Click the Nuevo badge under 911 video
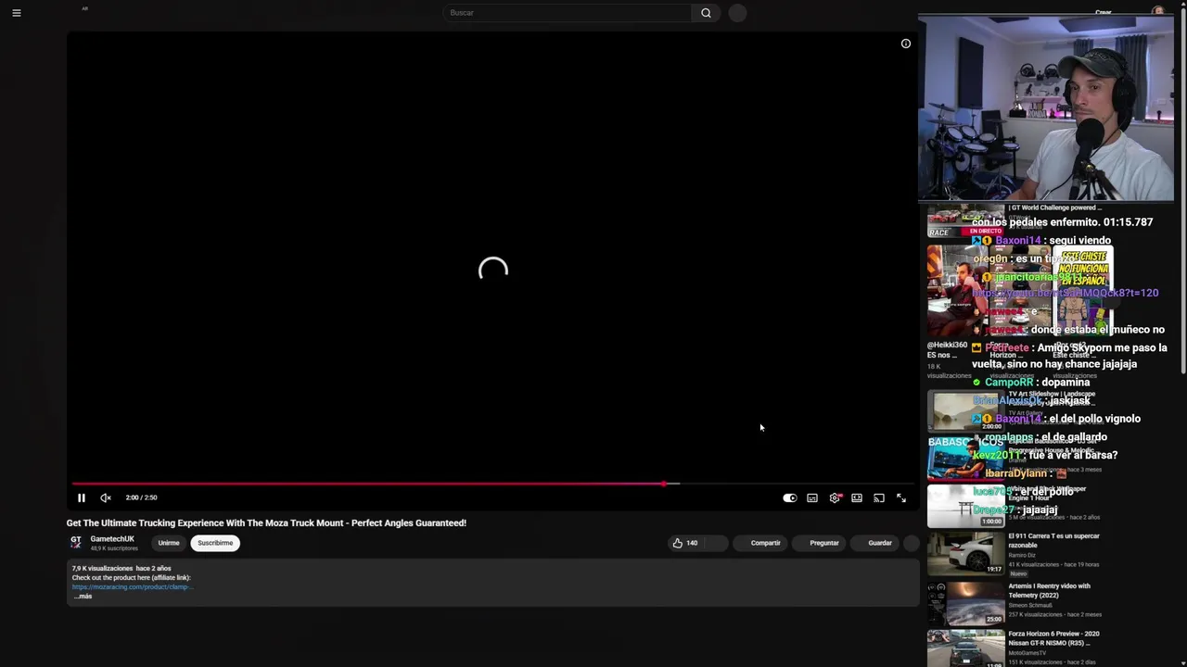The image size is (1187, 667). [x=1018, y=573]
